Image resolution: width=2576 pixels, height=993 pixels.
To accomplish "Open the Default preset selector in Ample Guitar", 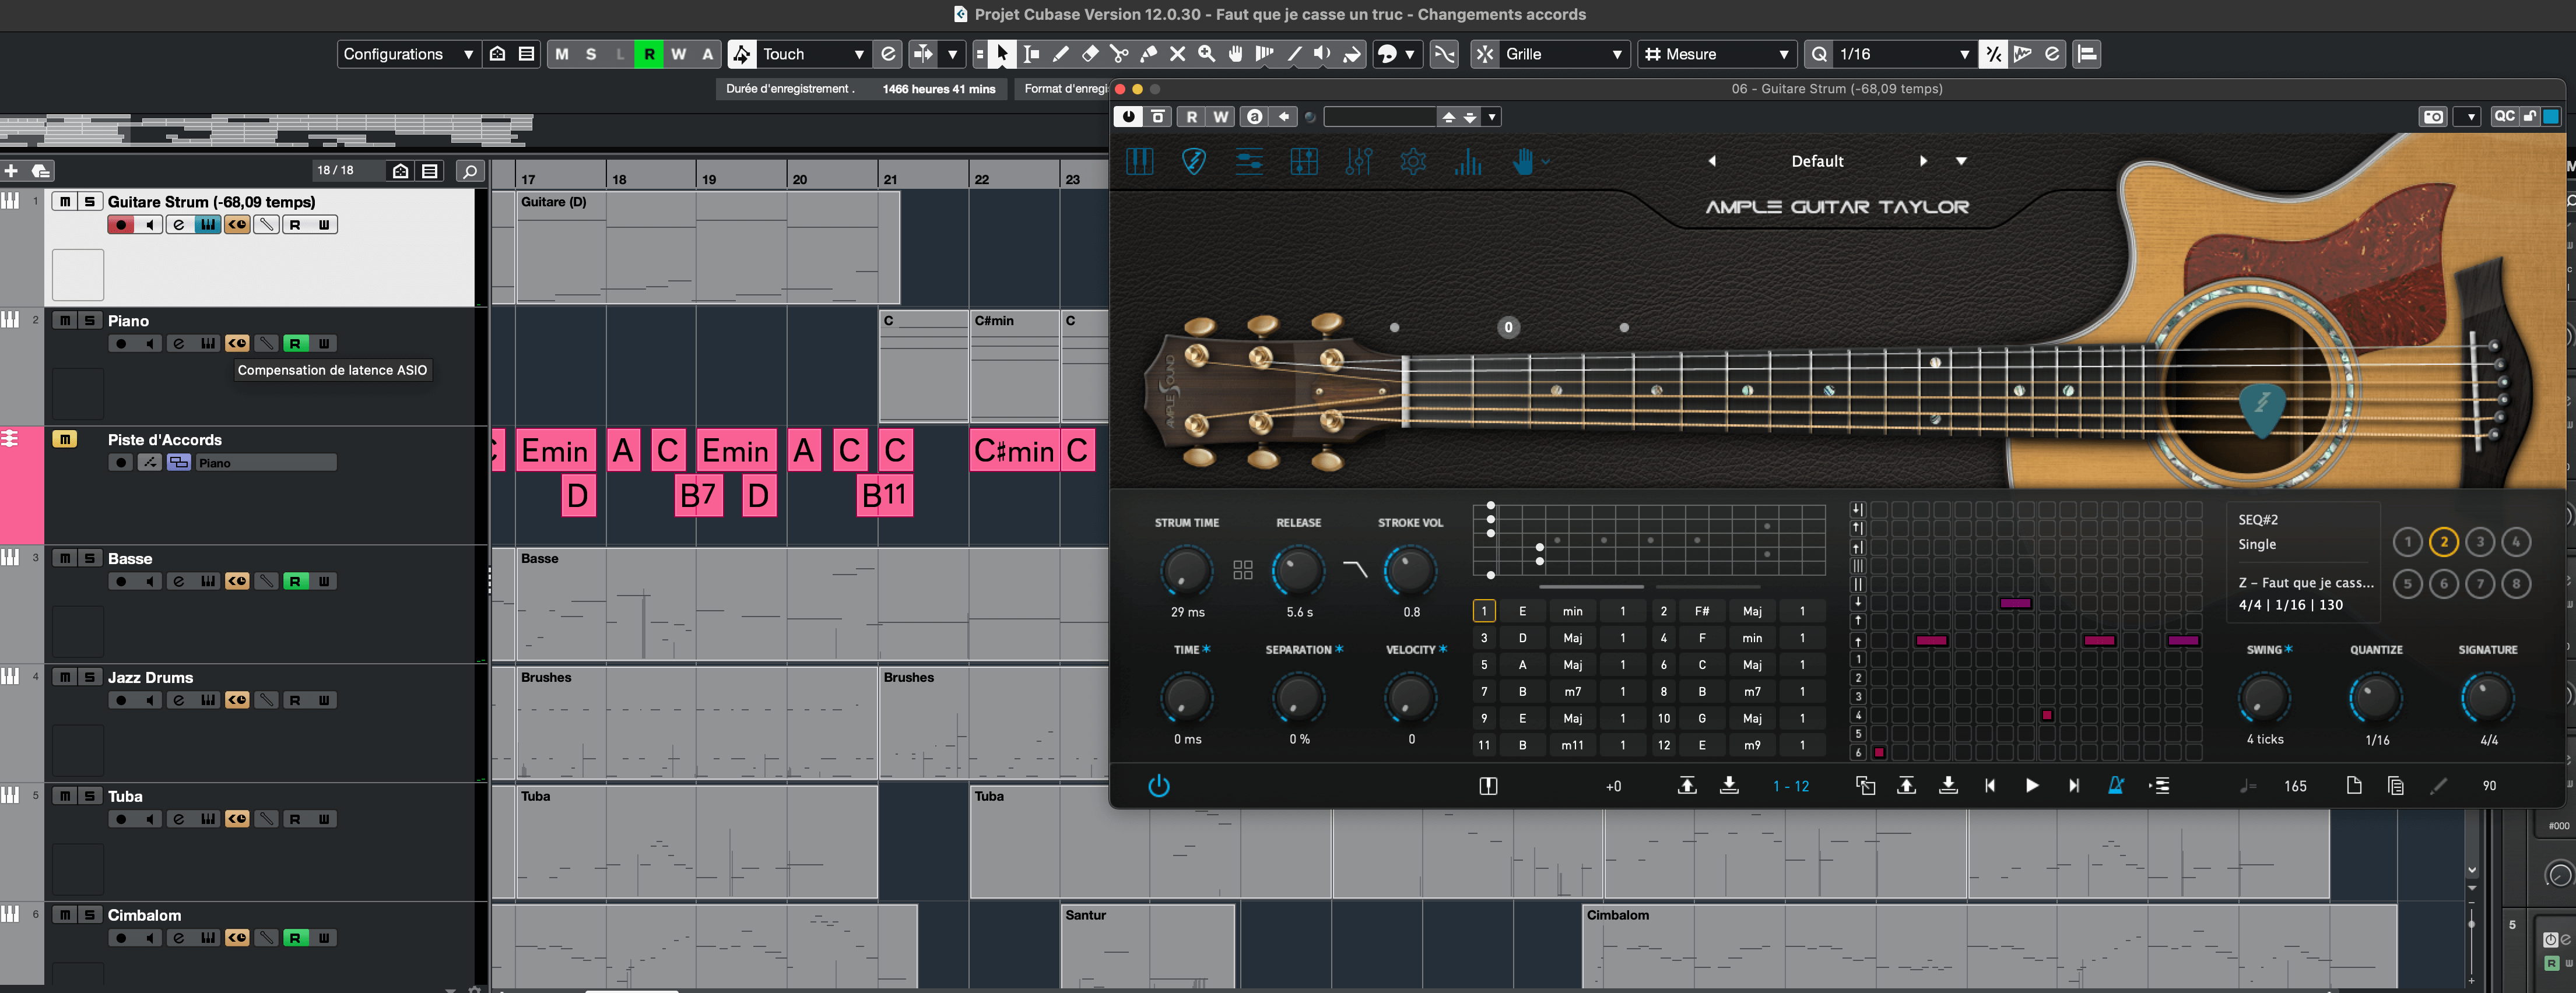I will pyautogui.click(x=1817, y=161).
